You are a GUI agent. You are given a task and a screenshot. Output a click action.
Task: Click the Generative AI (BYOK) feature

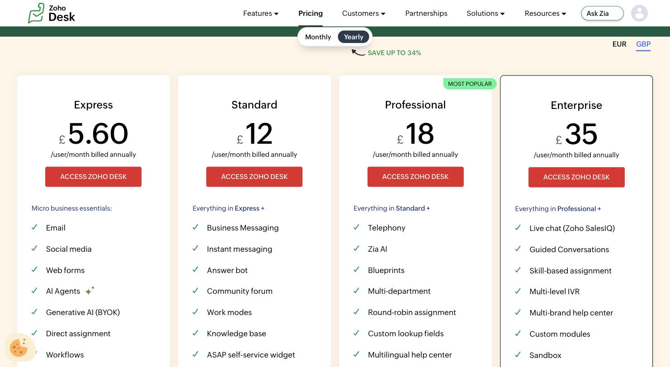[x=83, y=312]
